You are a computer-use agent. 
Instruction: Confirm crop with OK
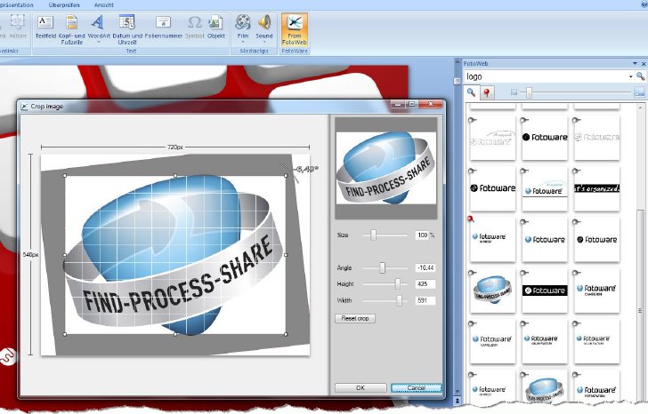(360, 387)
